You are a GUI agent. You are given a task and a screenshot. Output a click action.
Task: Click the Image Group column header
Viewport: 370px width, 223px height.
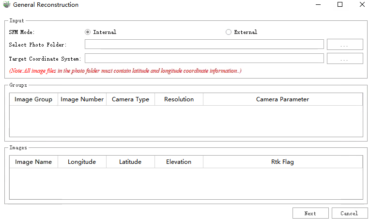coord(33,99)
